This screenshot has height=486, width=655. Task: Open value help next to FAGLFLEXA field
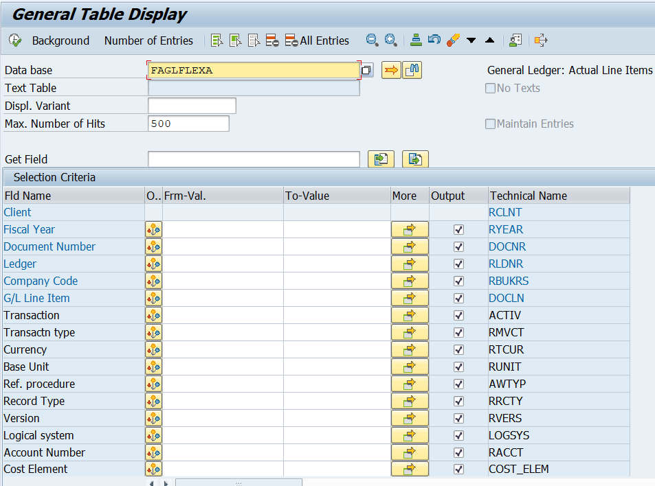tap(366, 70)
